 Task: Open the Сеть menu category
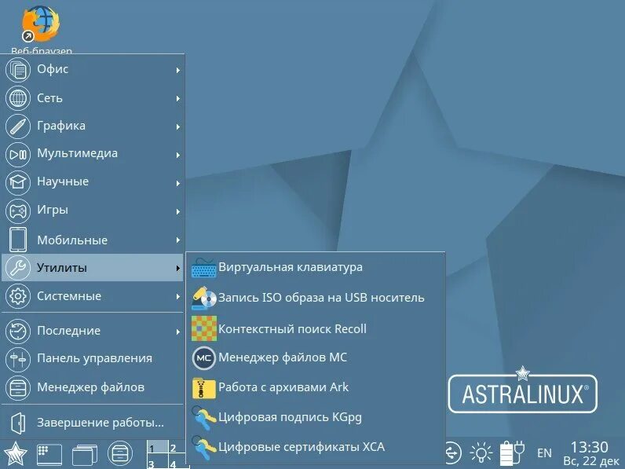click(93, 98)
